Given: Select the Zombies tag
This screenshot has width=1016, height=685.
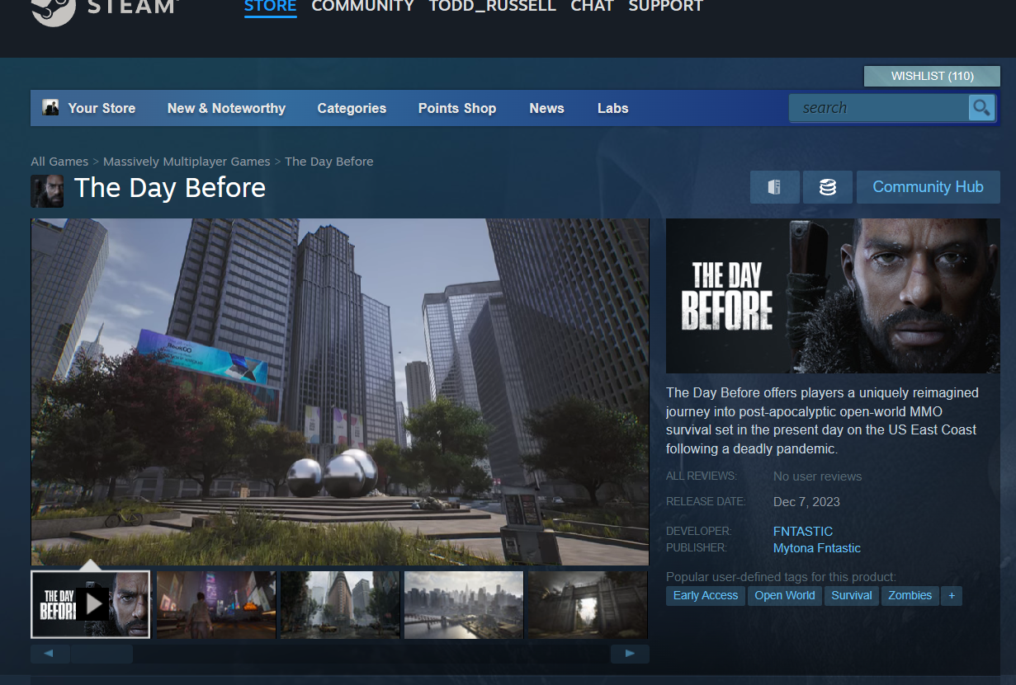Looking at the screenshot, I should [910, 595].
